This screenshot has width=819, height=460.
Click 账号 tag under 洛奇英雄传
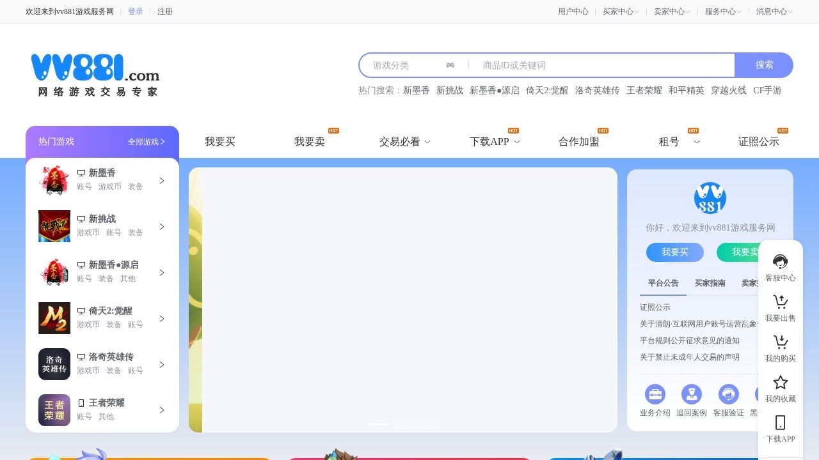point(136,371)
